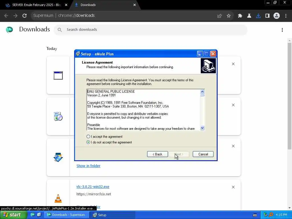Click the chrome://downloads address bar

[123, 16]
